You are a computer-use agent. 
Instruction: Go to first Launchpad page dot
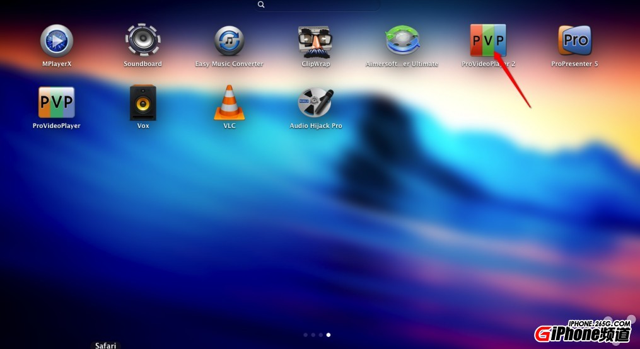click(x=305, y=335)
